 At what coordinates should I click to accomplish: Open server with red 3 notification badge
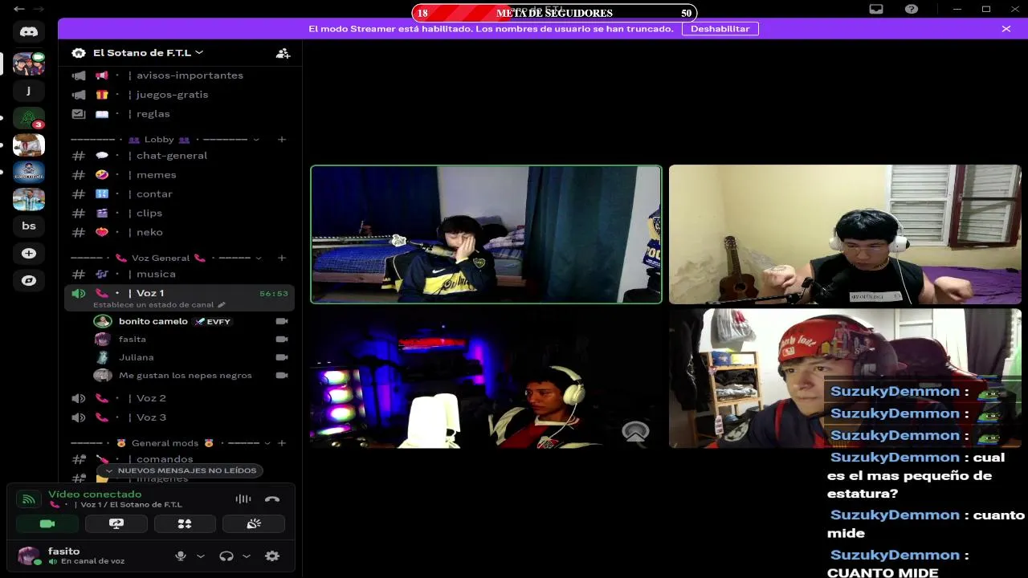click(x=29, y=118)
